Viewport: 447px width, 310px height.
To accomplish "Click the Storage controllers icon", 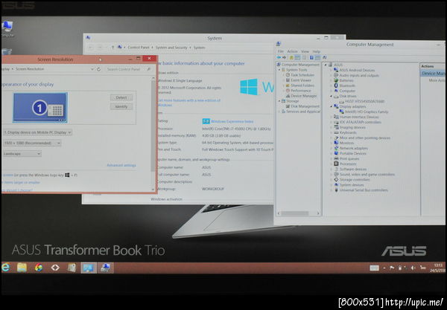I will pos(336,179).
